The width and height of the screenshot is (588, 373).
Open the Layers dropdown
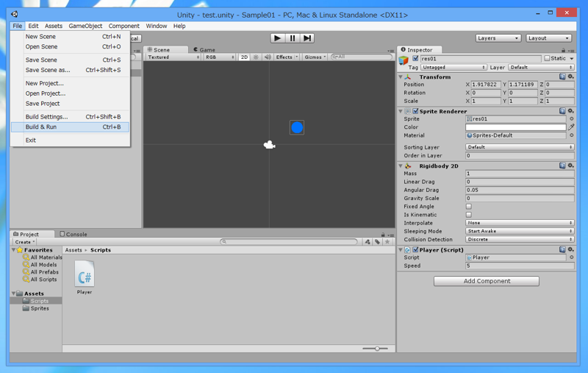[x=498, y=38]
